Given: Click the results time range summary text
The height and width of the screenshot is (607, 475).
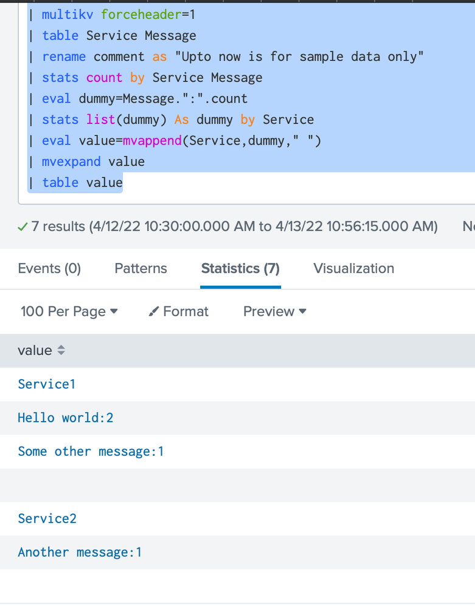Looking at the screenshot, I should 263,227.
